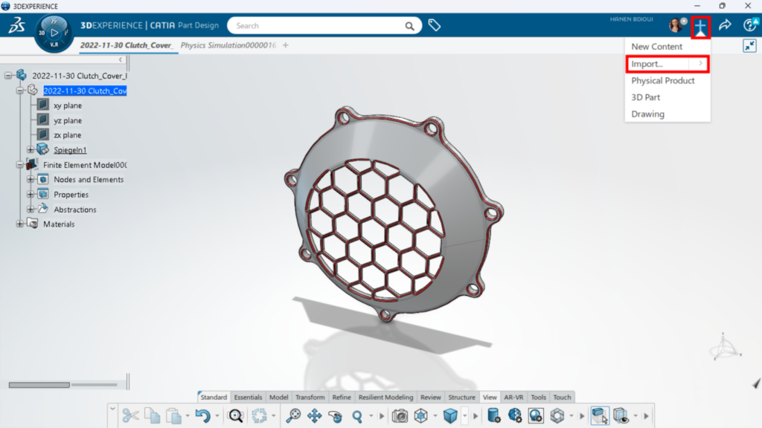Open the Import submenu arrow
The height and width of the screenshot is (428, 762).
[700, 64]
